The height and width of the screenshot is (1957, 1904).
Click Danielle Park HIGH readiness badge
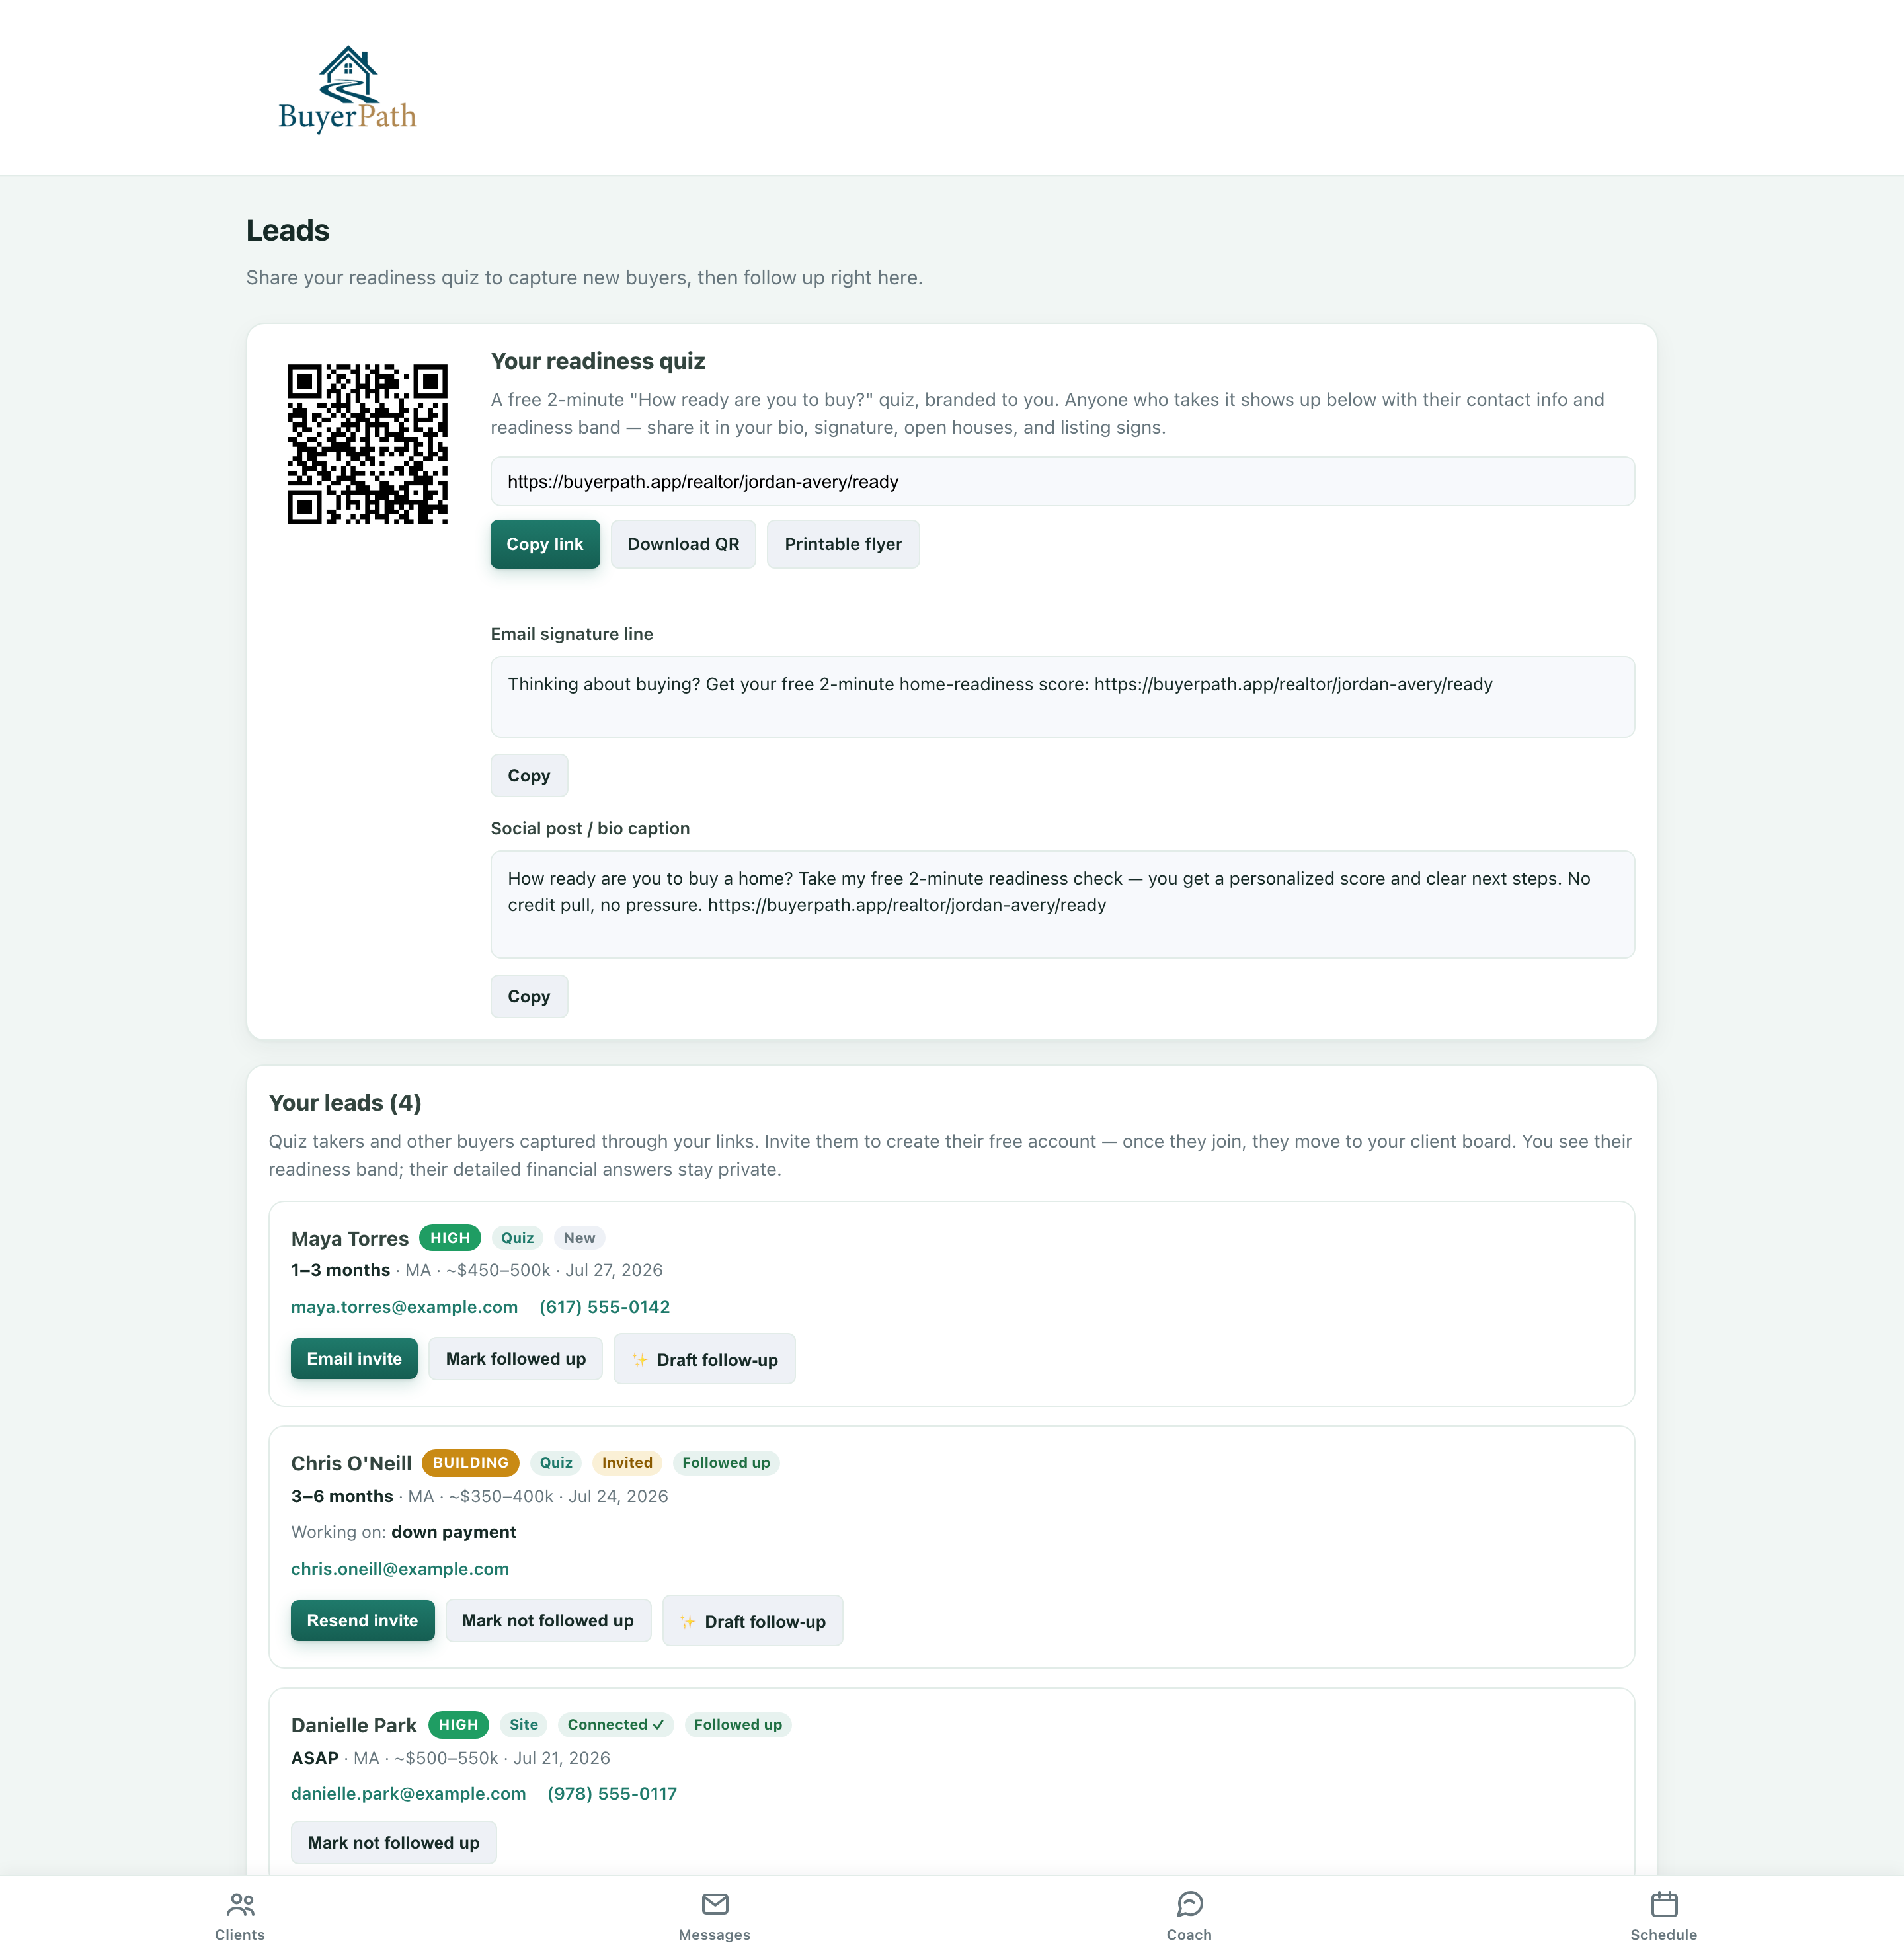click(458, 1725)
